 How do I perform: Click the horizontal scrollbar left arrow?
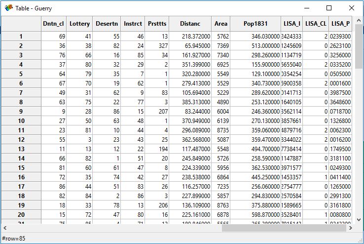[x=5, y=228]
